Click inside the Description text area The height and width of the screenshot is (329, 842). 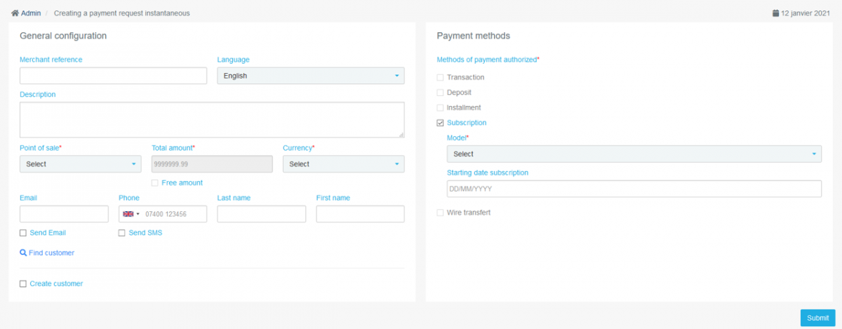[212, 120]
